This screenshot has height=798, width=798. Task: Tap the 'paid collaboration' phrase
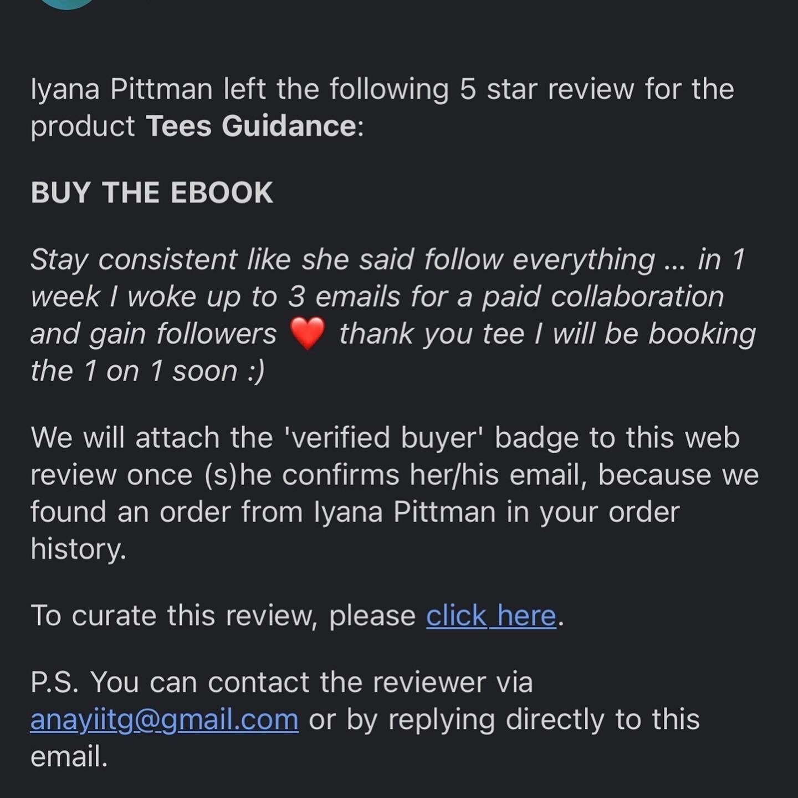(602, 297)
